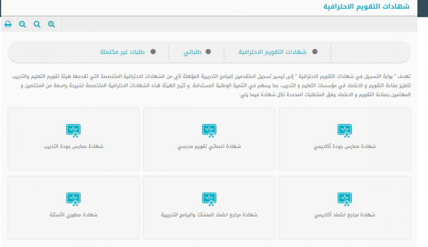Open شهادة مطوري الأسئلة link
428x247 pixels.
[74, 215]
